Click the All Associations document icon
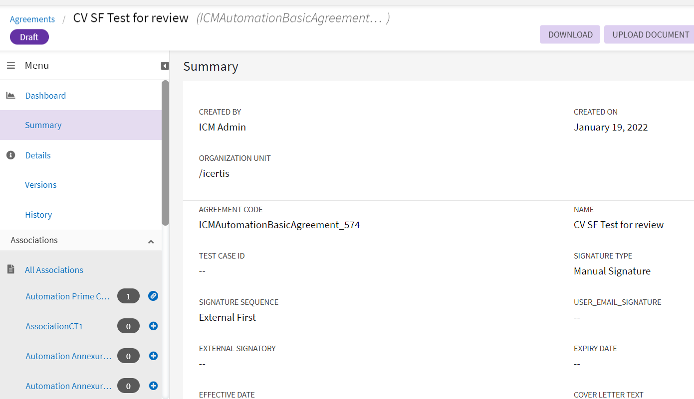 (x=10, y=269)
